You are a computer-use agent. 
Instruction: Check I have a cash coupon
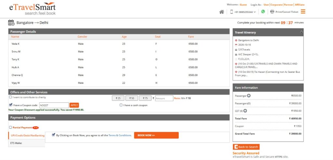(121, 105)
